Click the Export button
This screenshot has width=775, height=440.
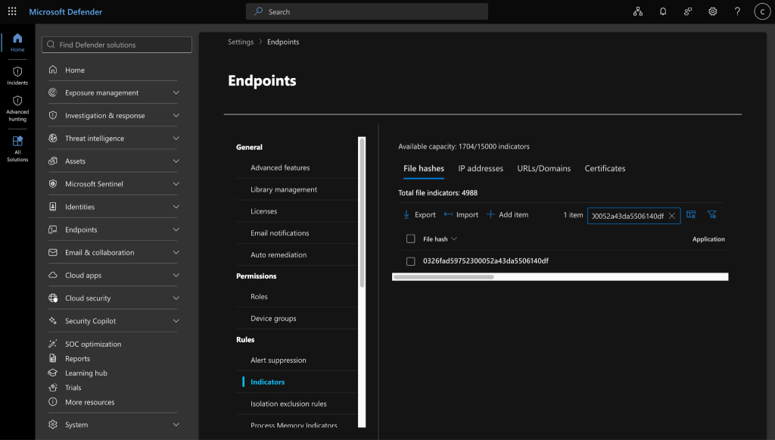419,214
